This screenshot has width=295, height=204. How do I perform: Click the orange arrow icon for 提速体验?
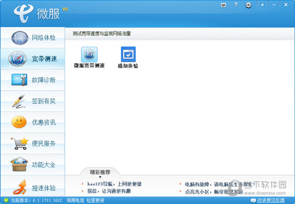click(x=20, y=187)
